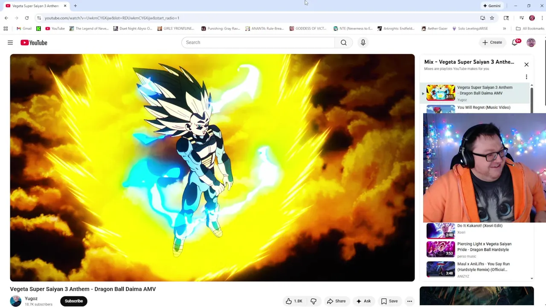Screen dimensions: 546x307
Task: Subscribe to the Yugoz channel
Action: [x=74, y=301]
